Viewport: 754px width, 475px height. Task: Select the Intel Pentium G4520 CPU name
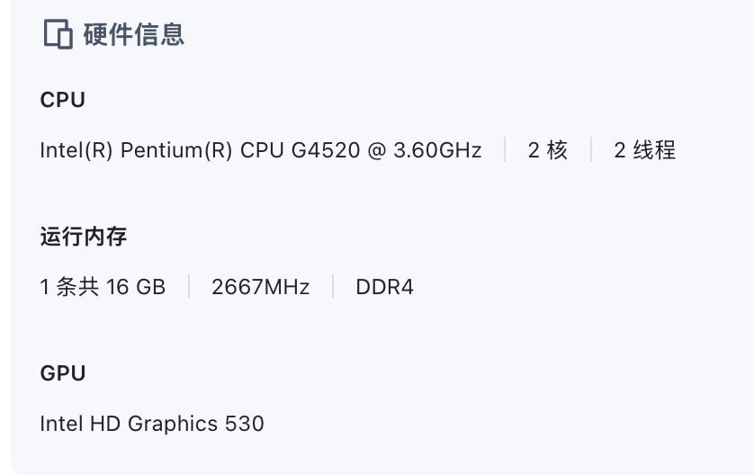click(x=261, y=150)
